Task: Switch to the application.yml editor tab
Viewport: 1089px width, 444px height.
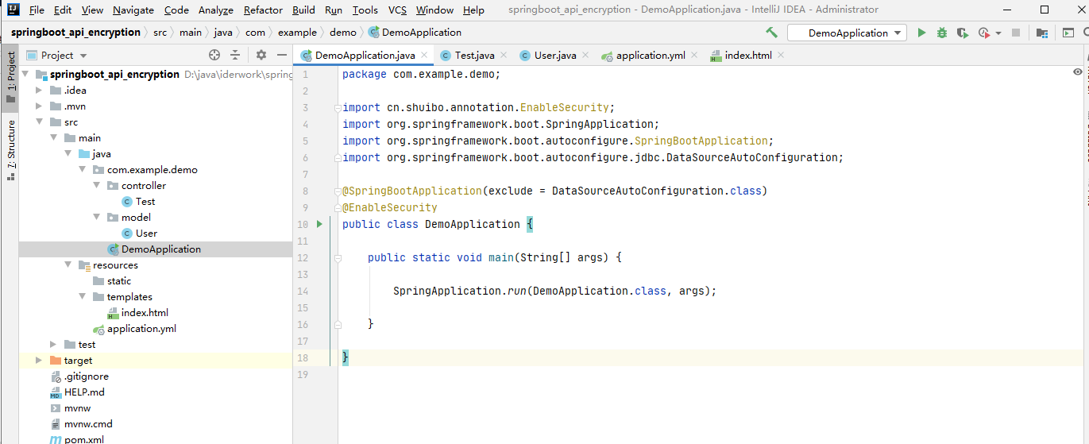Action: [650, 55]
